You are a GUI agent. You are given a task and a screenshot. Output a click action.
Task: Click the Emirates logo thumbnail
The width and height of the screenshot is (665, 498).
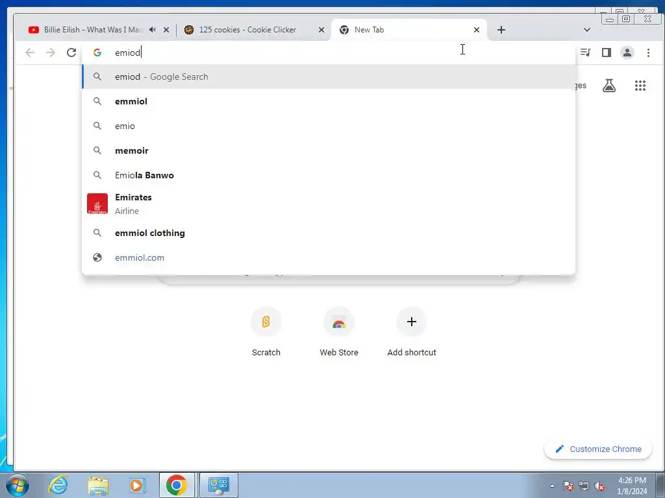point(97,204)
